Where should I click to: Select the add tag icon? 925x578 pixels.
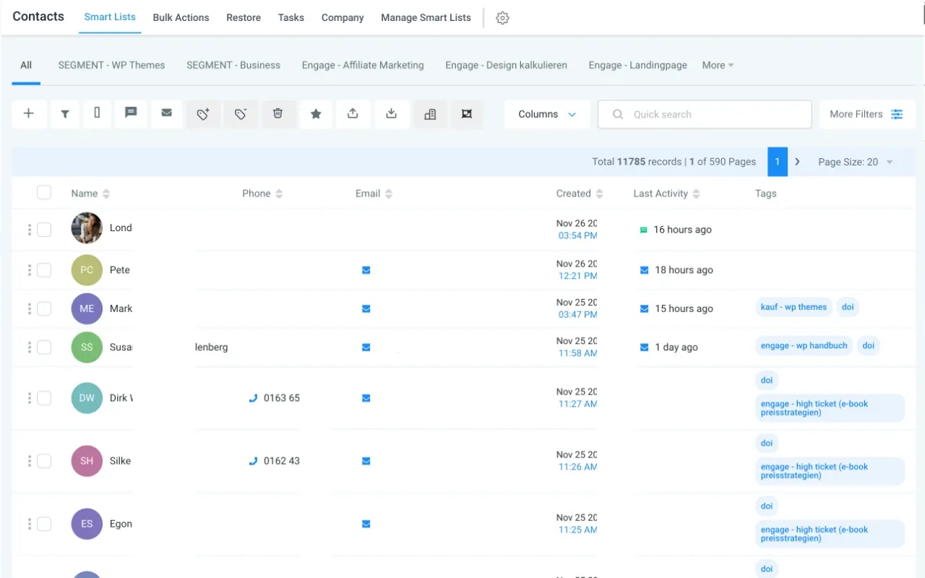pyautogui.click(x=203, y=113)
